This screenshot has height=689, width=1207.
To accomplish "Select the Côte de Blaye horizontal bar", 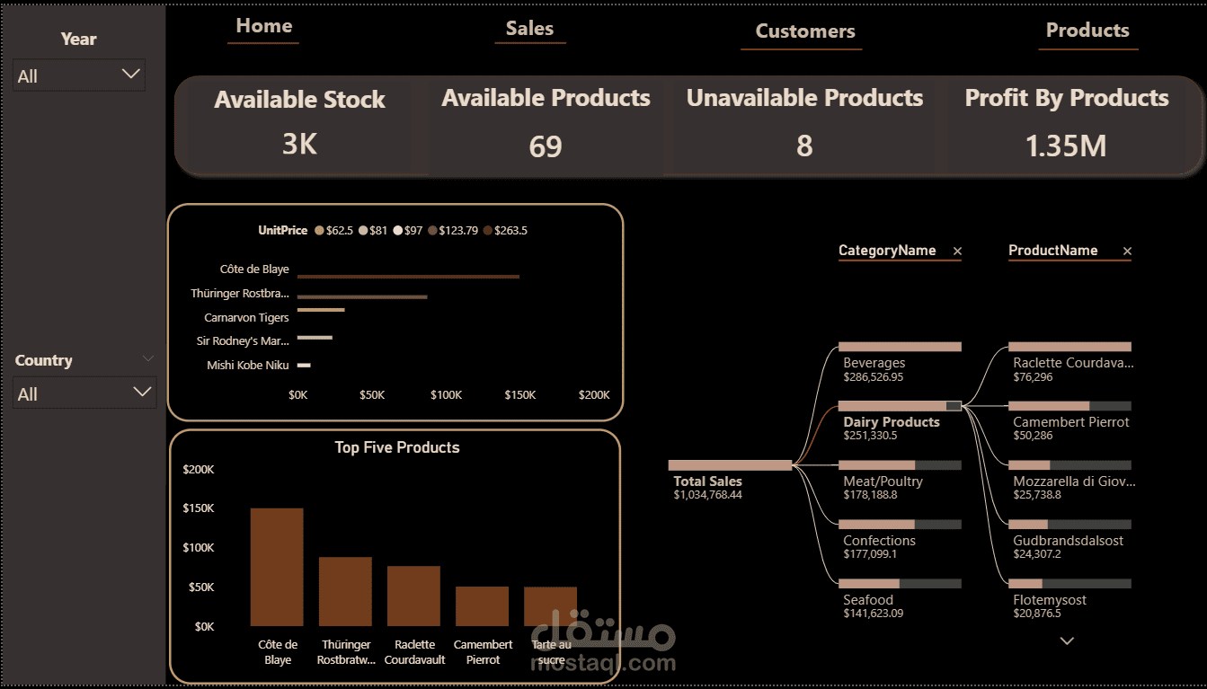I will 408,277.
